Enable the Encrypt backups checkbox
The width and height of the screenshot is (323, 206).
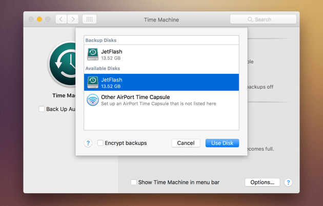(x=100, y=143)
